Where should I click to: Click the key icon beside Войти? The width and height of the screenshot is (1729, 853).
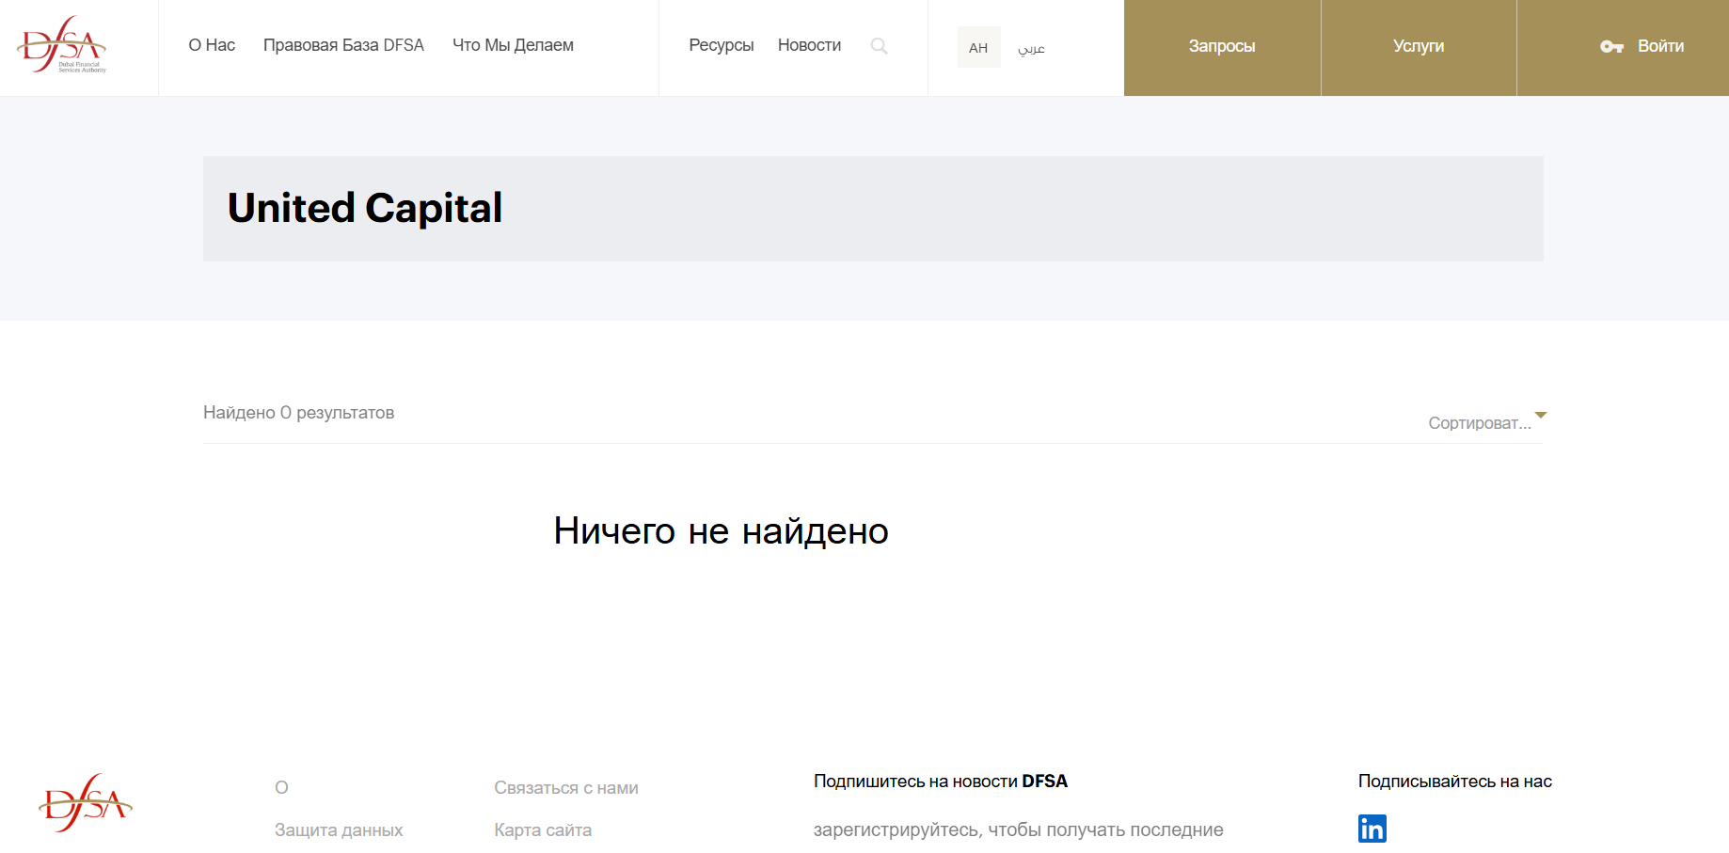pos(1611,46)
